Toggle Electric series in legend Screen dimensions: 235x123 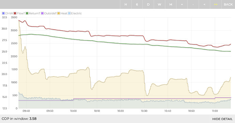75,13
